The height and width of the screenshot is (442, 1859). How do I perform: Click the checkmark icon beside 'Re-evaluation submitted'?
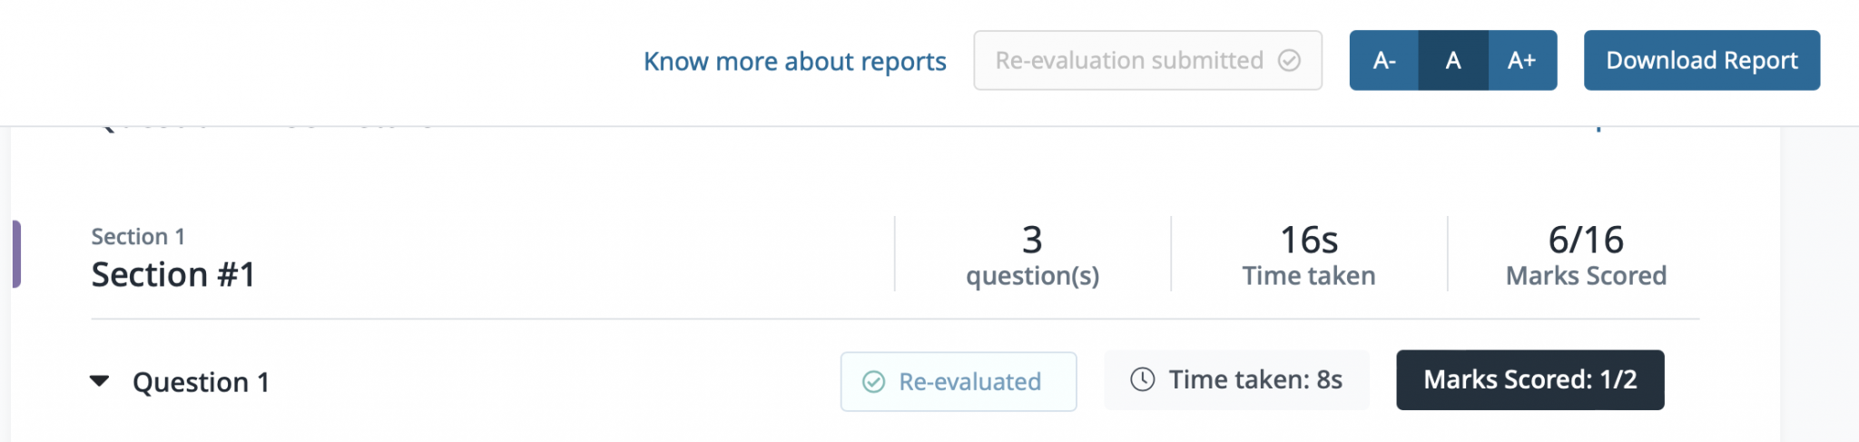tap(1289, 61)
